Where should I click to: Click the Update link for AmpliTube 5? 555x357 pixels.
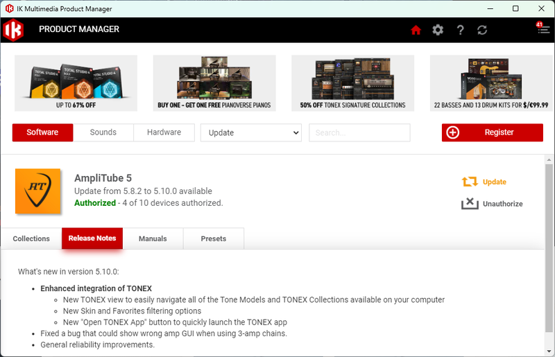[x=495, y=182]
